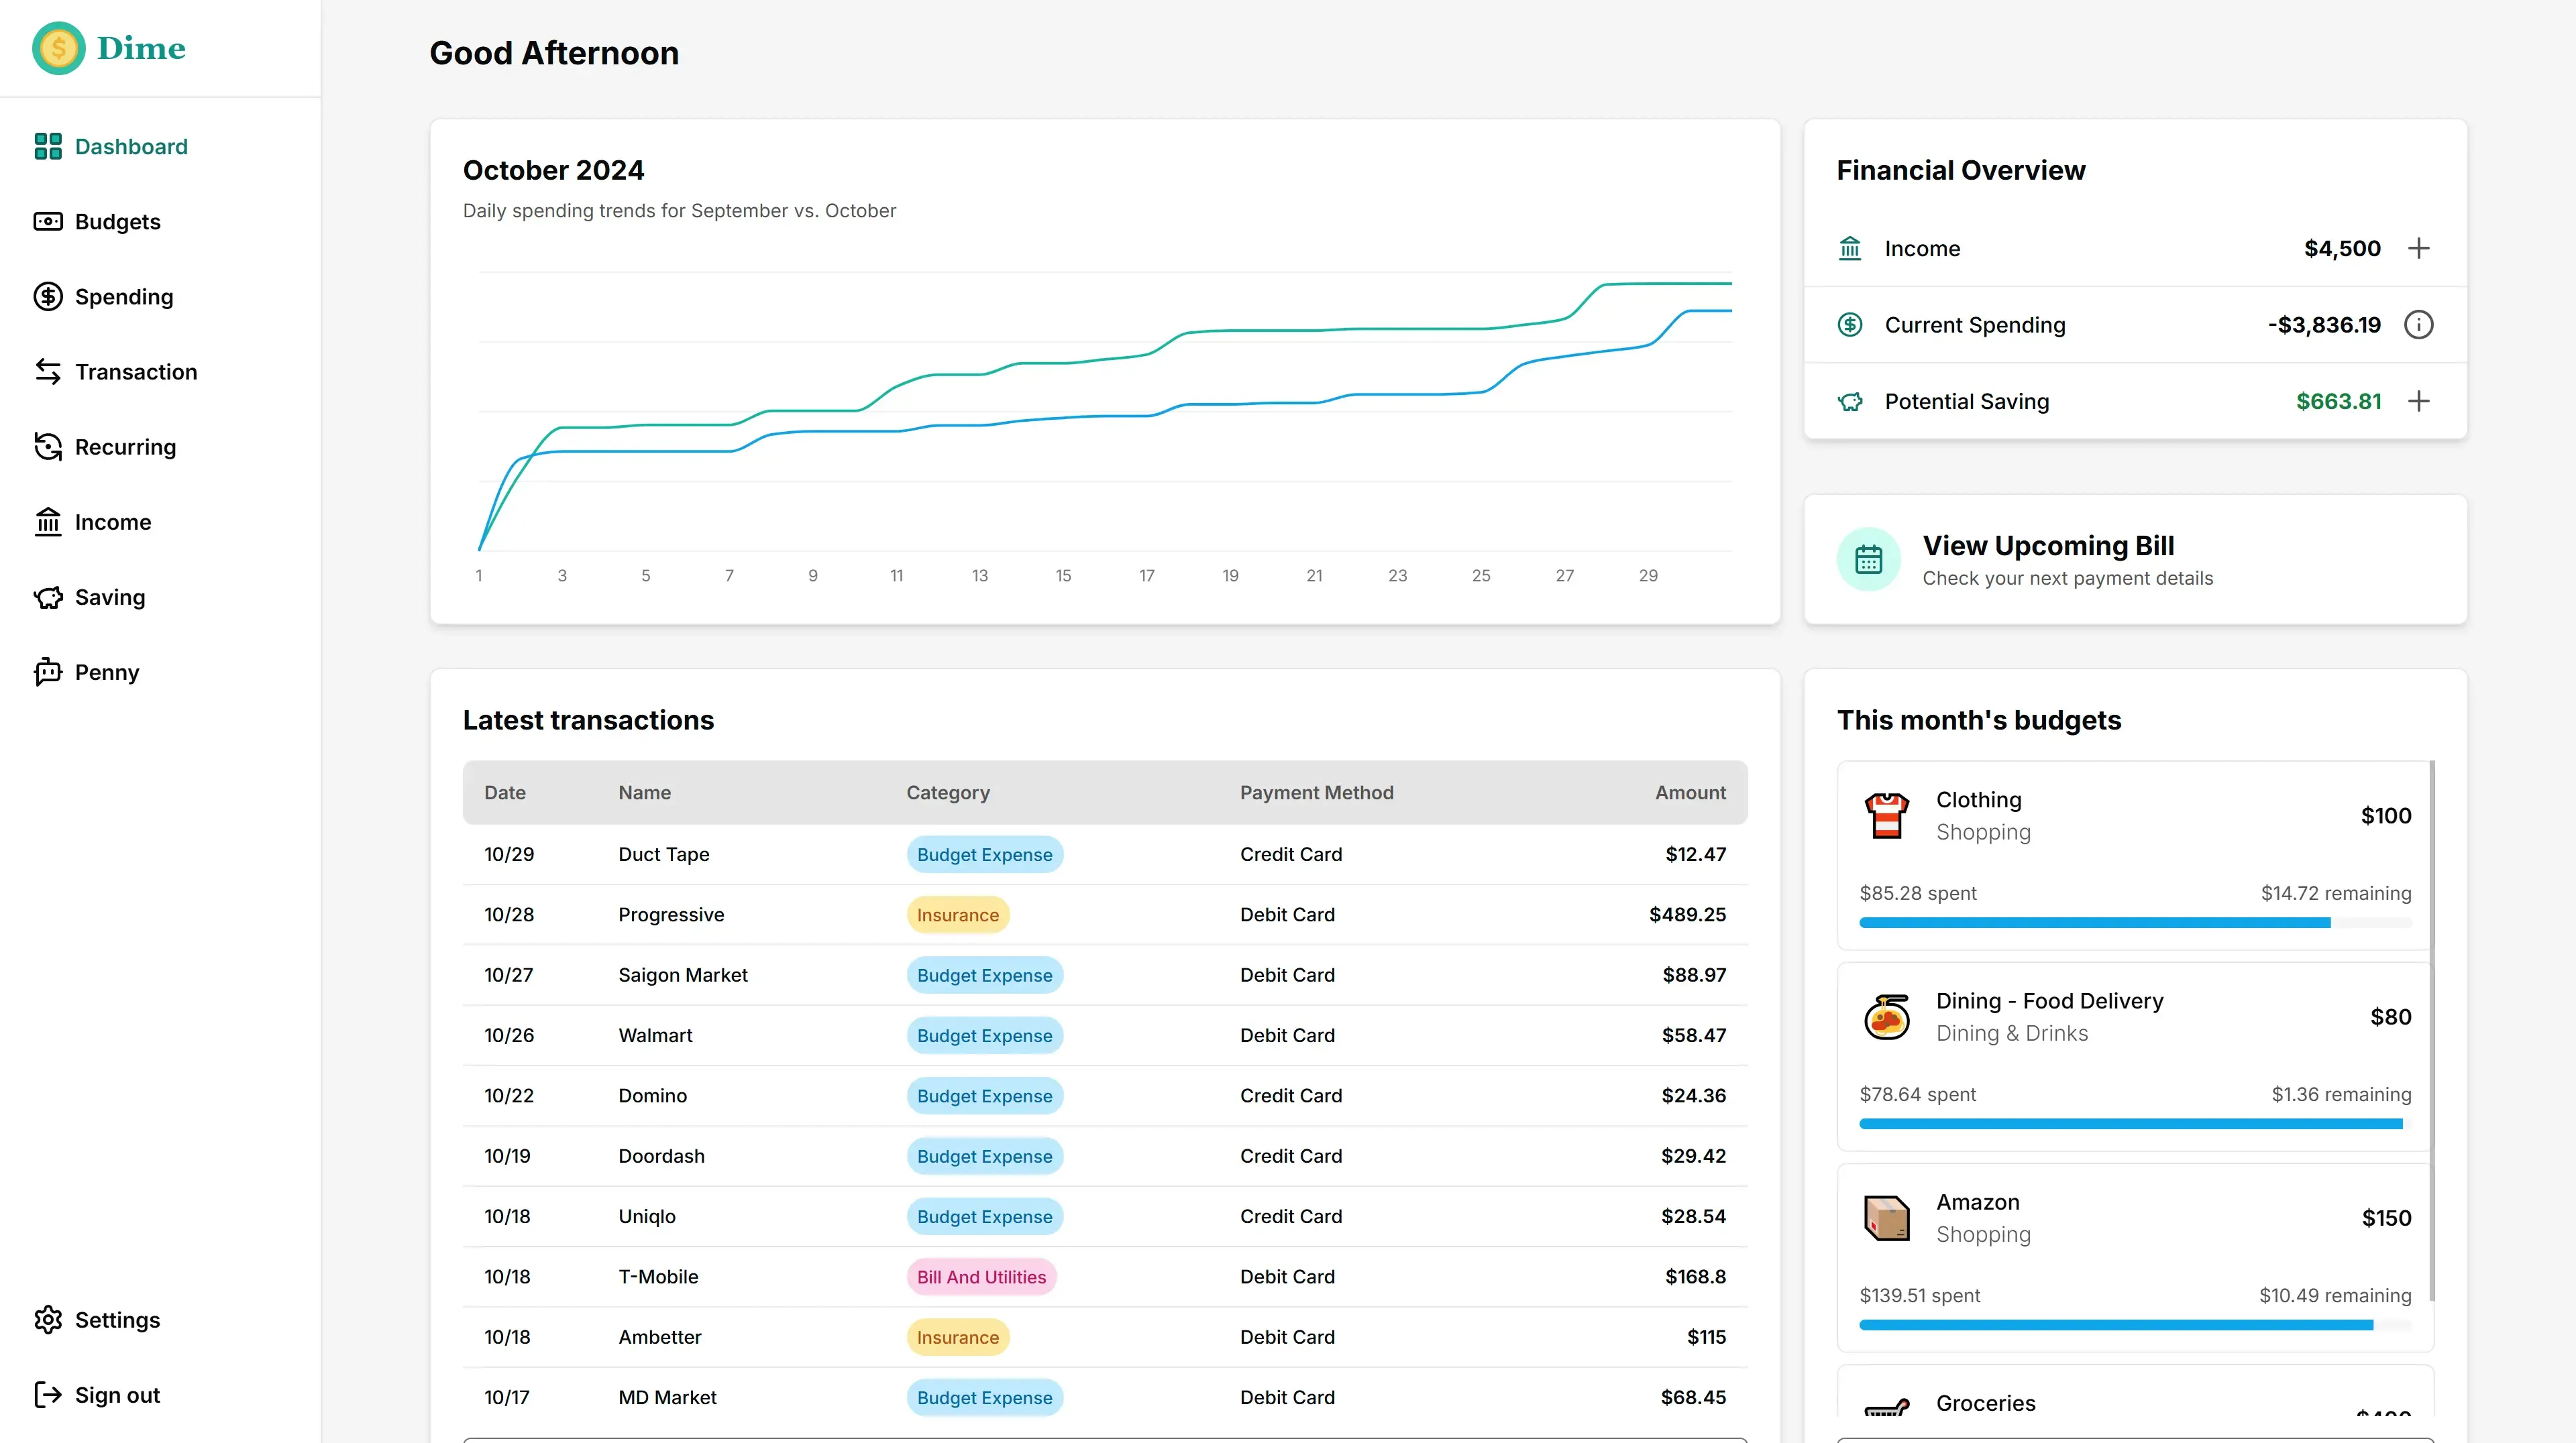Screen dimensions: 2576x1443
Task: Click the Saving piggy bank icon in sidebar
Action: click(x=48, y=597)
